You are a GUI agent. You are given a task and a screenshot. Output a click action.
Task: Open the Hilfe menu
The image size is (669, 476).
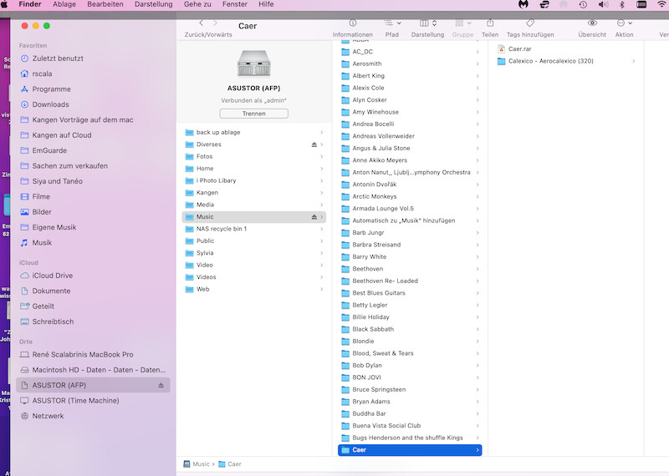point(266,4)
